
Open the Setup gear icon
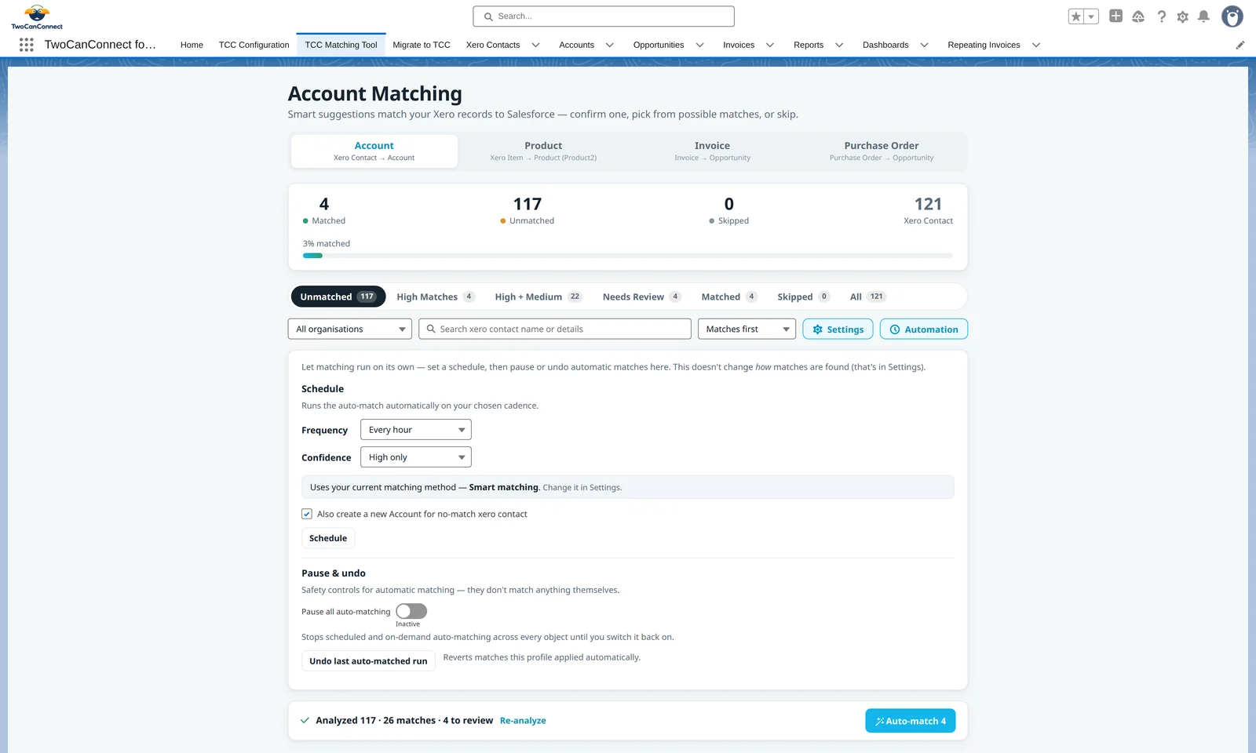tap(1182, 16)
